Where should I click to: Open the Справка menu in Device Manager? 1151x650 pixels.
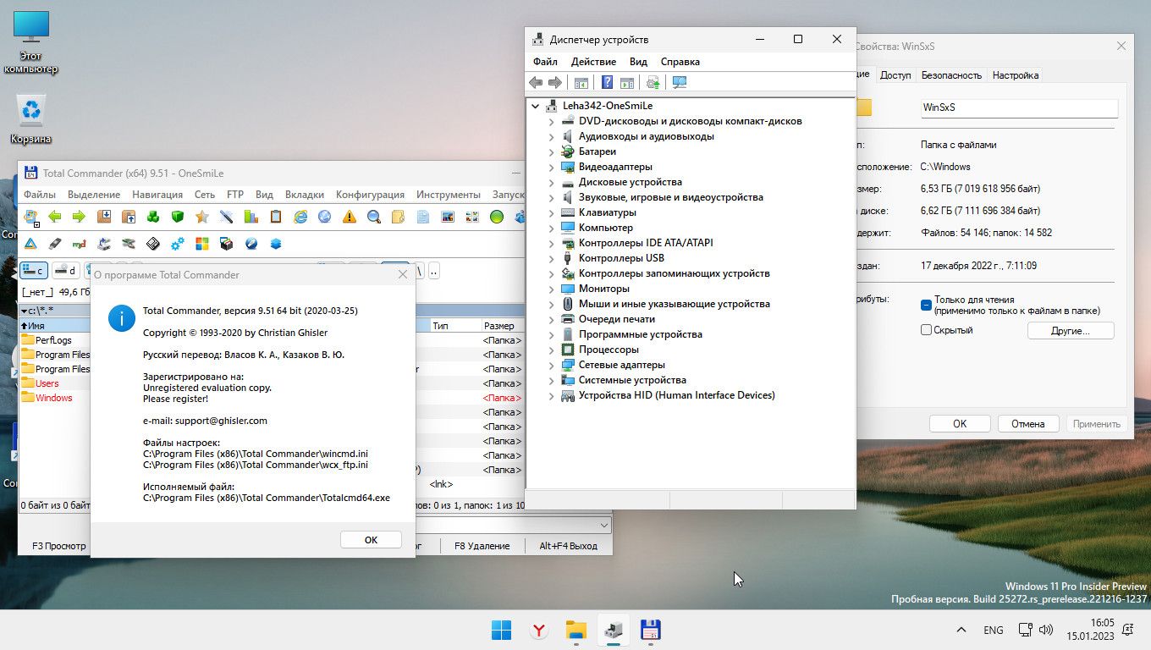680,62
